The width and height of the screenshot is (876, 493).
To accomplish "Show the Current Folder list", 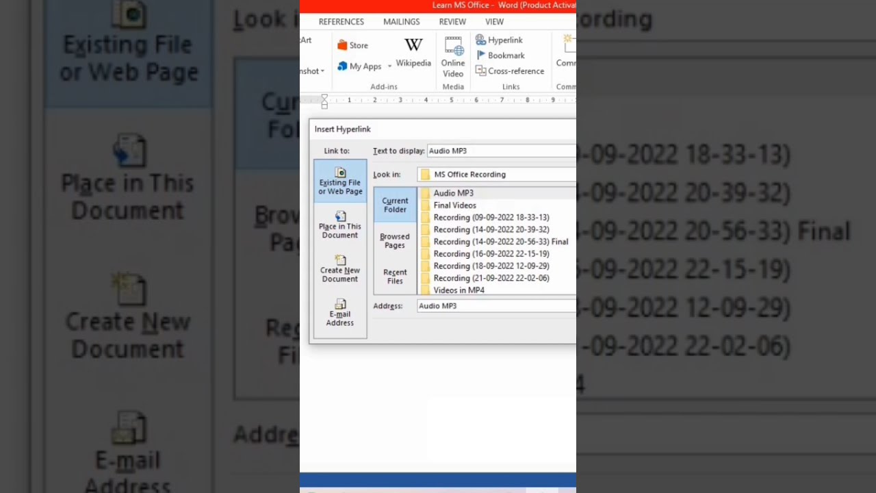I will (395, 205).
